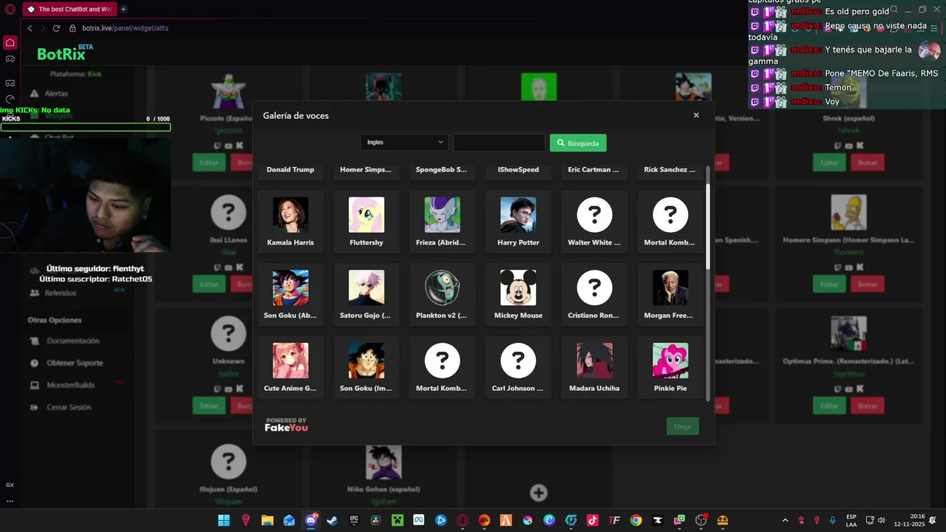Select the Son Goku (Im...) voice
The width and height of the screenshot is (946, 532).
[367, 368]
